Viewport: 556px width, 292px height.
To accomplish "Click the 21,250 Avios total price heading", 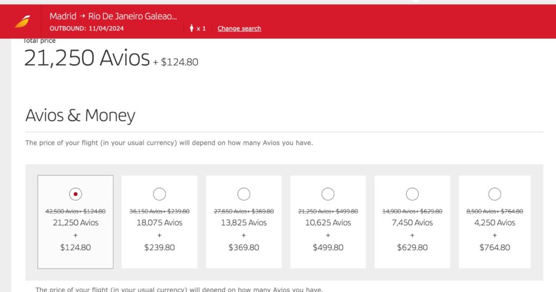I will 87,58.
